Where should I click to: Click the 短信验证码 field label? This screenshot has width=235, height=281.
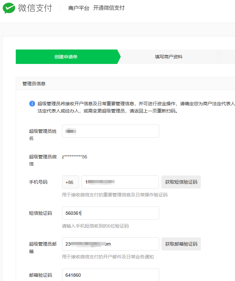pyautogui.click(x=41, y=213)
